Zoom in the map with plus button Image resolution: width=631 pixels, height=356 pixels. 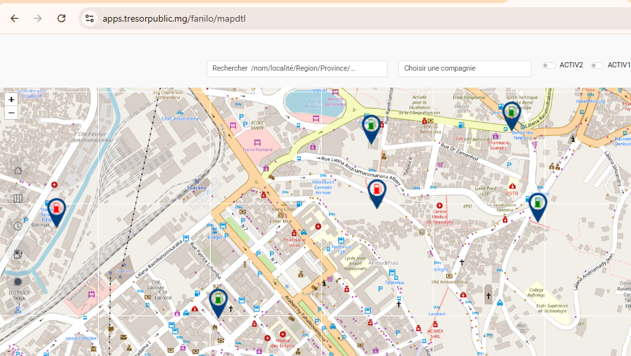tap(11, 99)
